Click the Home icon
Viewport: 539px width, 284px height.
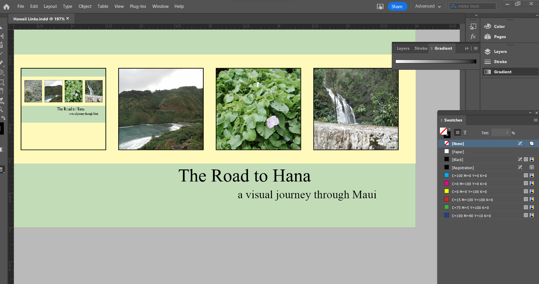pyautogui.click(x=6, y=6)
